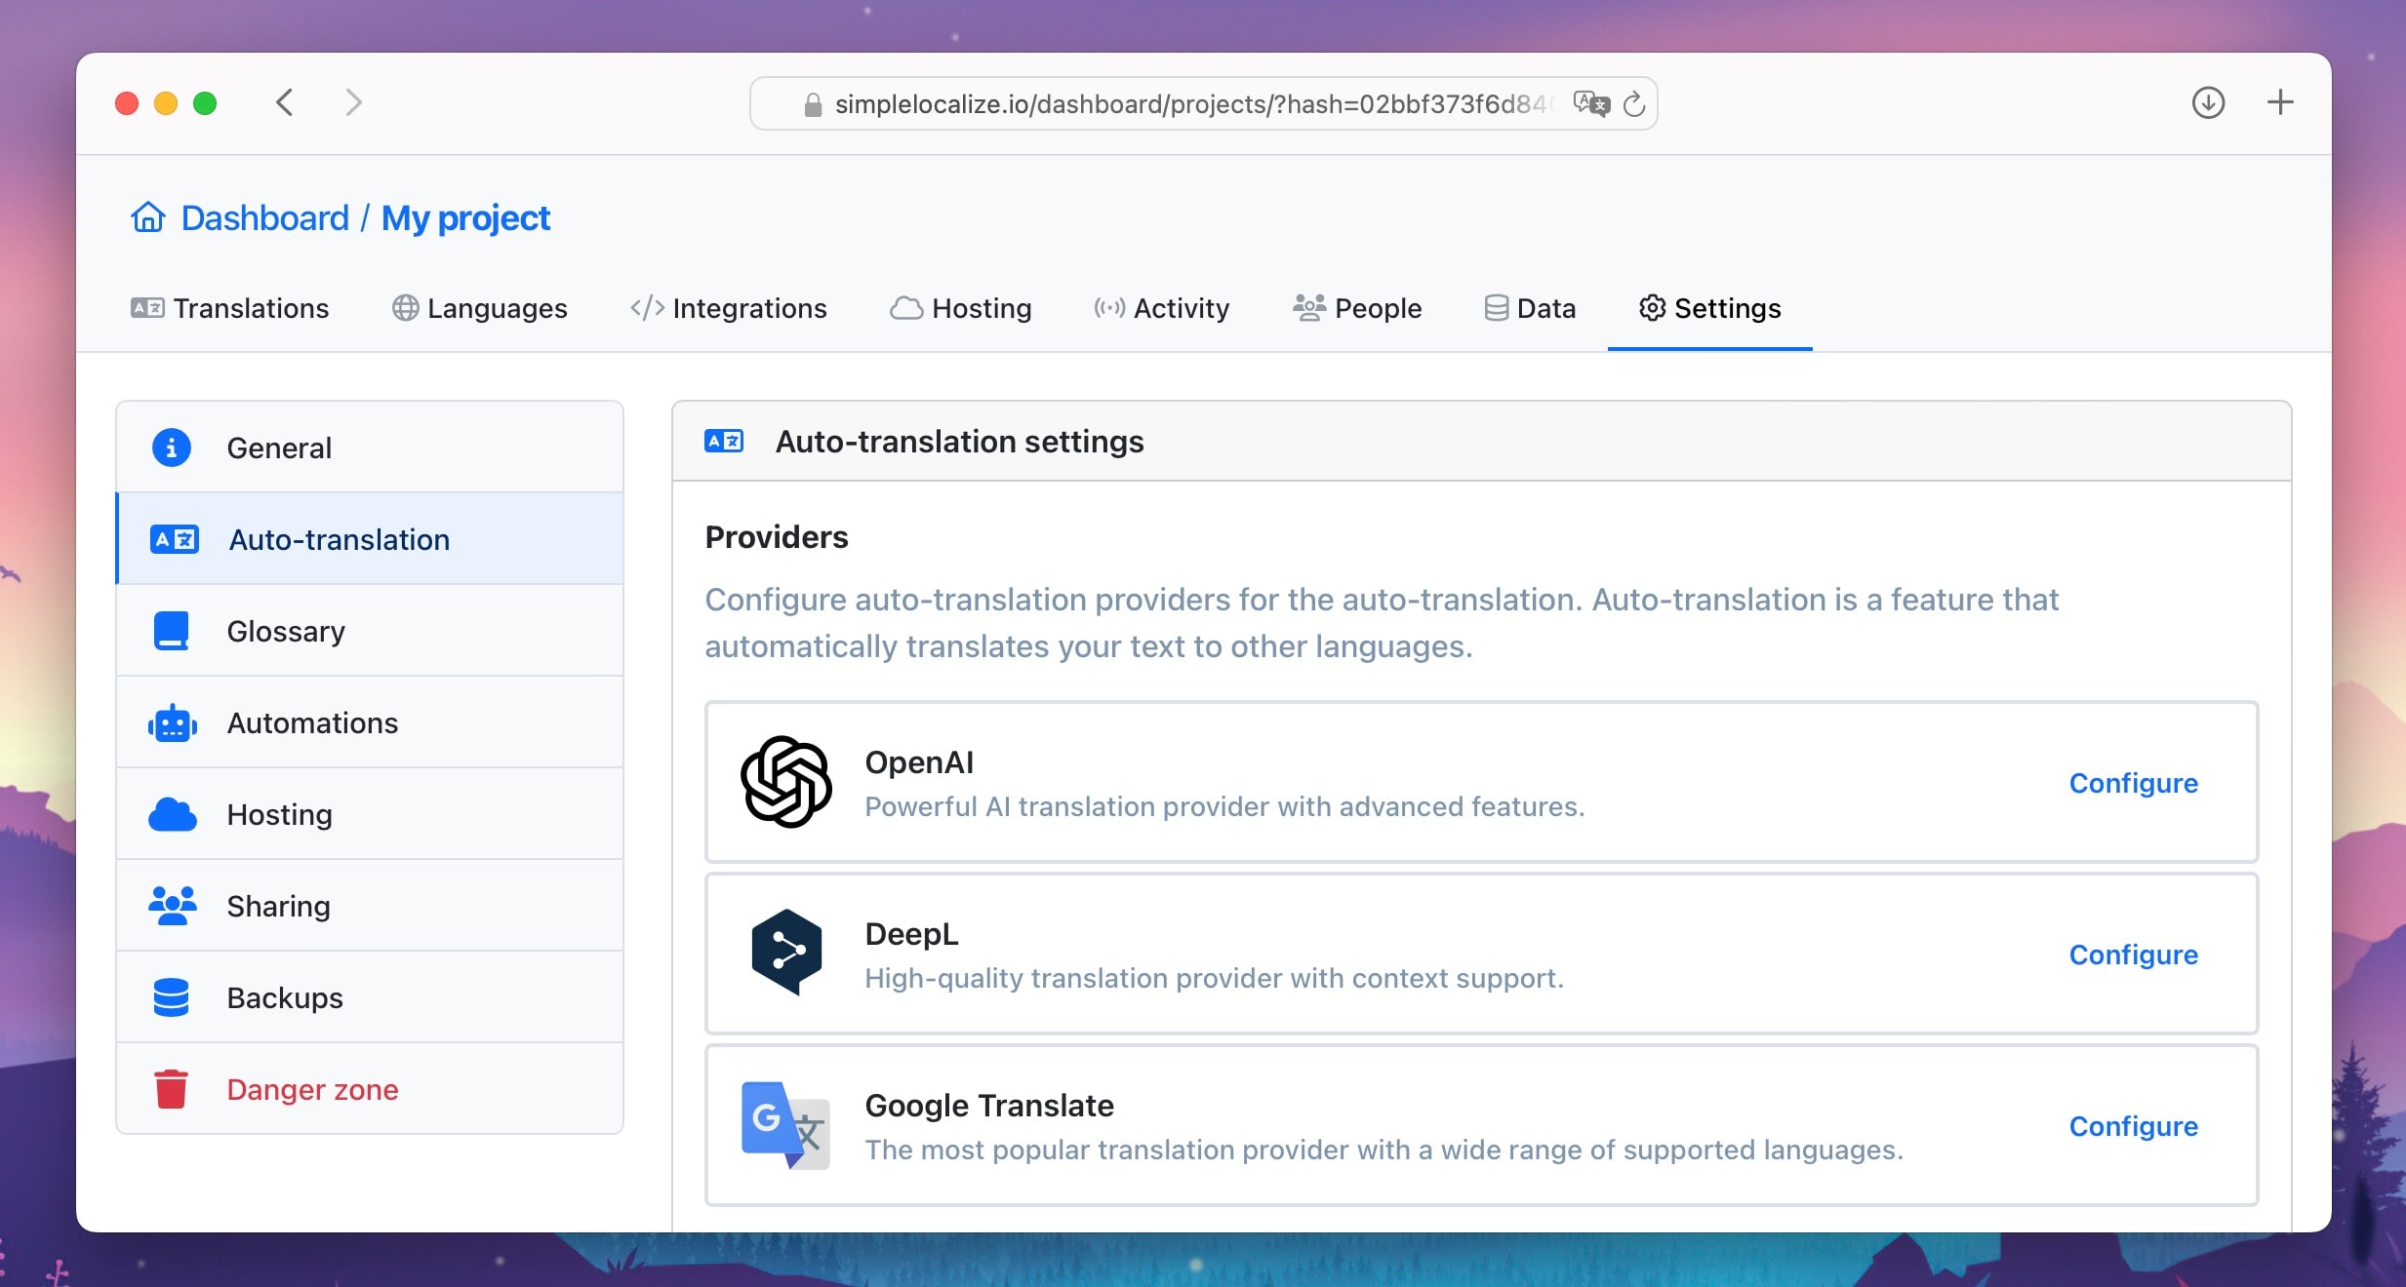This screenshot has width=2406, height=1287.
Task: Switch to the Integrations tab
Action: (728, 308)
